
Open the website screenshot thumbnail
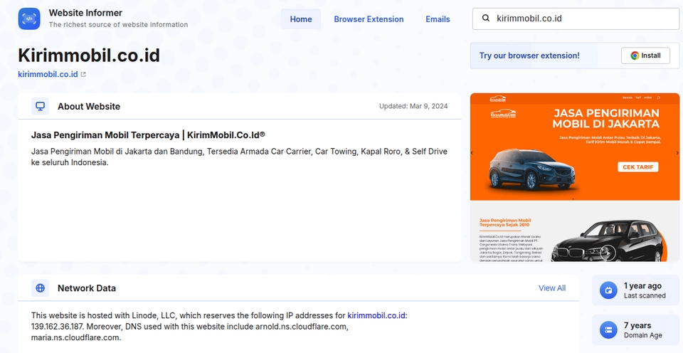point(575,177)
